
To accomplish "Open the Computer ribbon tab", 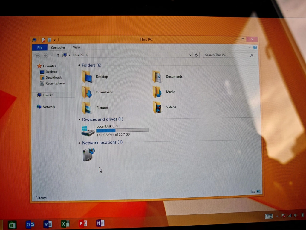I will [x=58, y=48].
